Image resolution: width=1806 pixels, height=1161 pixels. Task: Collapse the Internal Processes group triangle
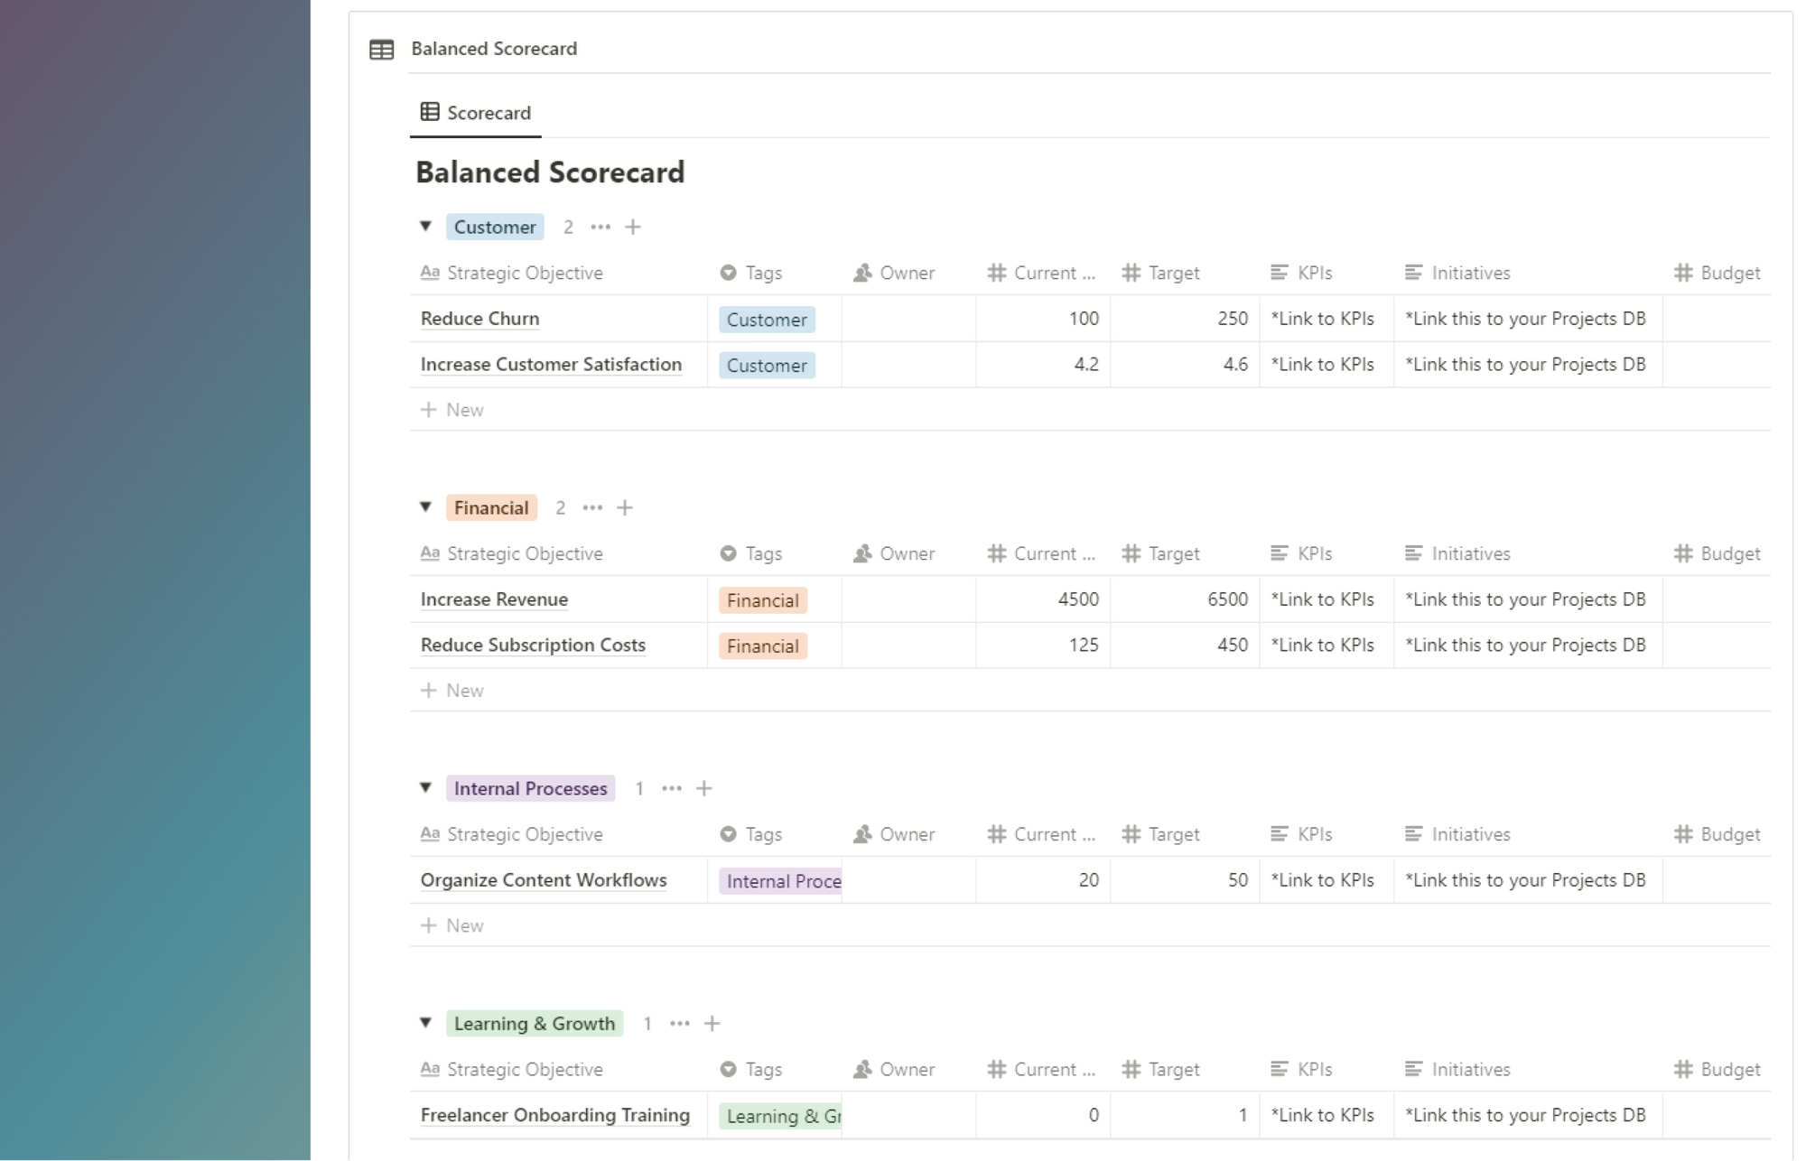pyautogui.click(x=425, y=787)
